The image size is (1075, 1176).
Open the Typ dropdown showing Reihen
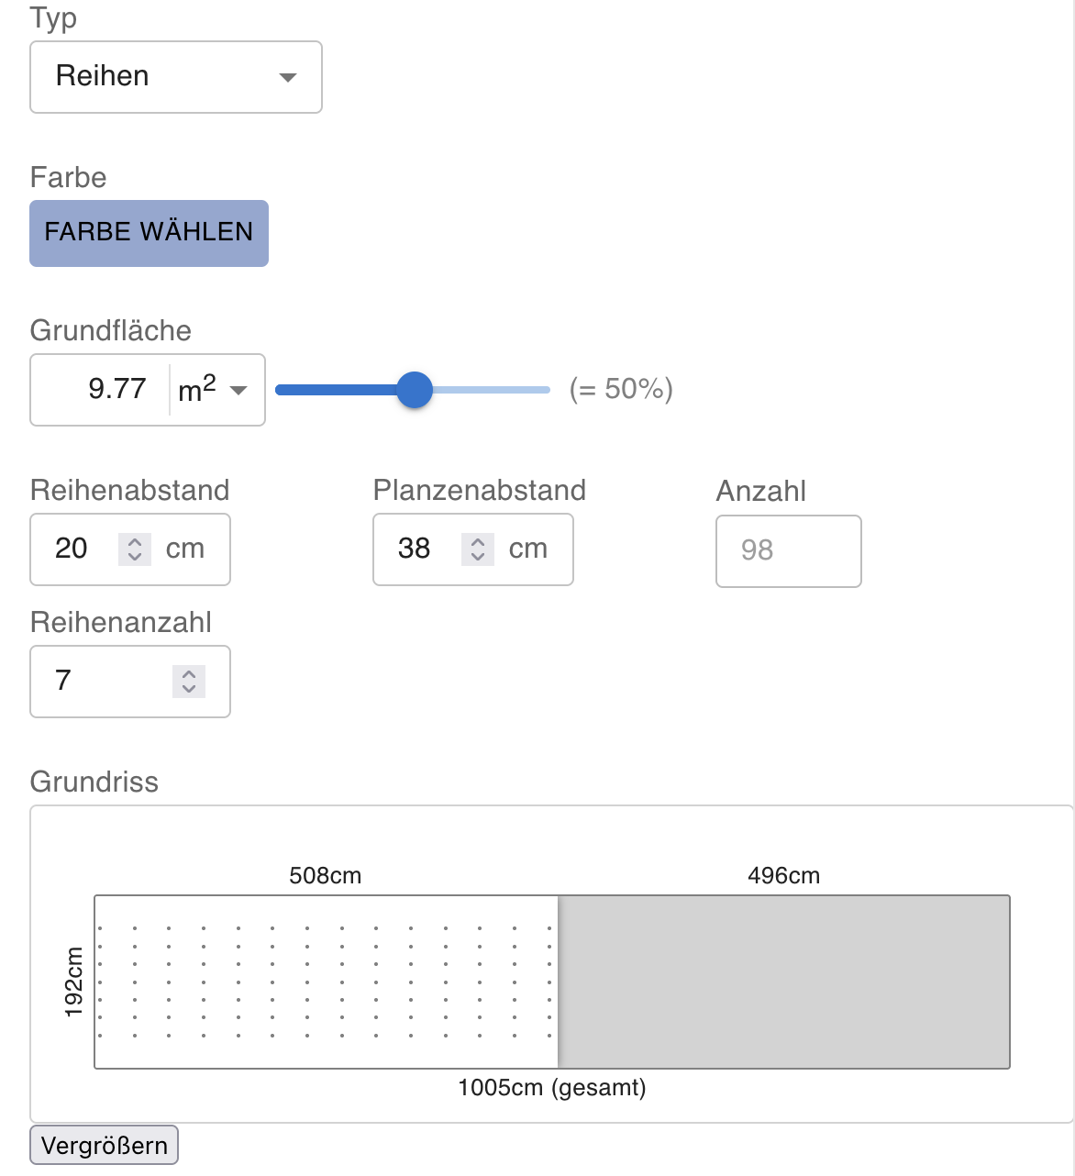(174, 77)
